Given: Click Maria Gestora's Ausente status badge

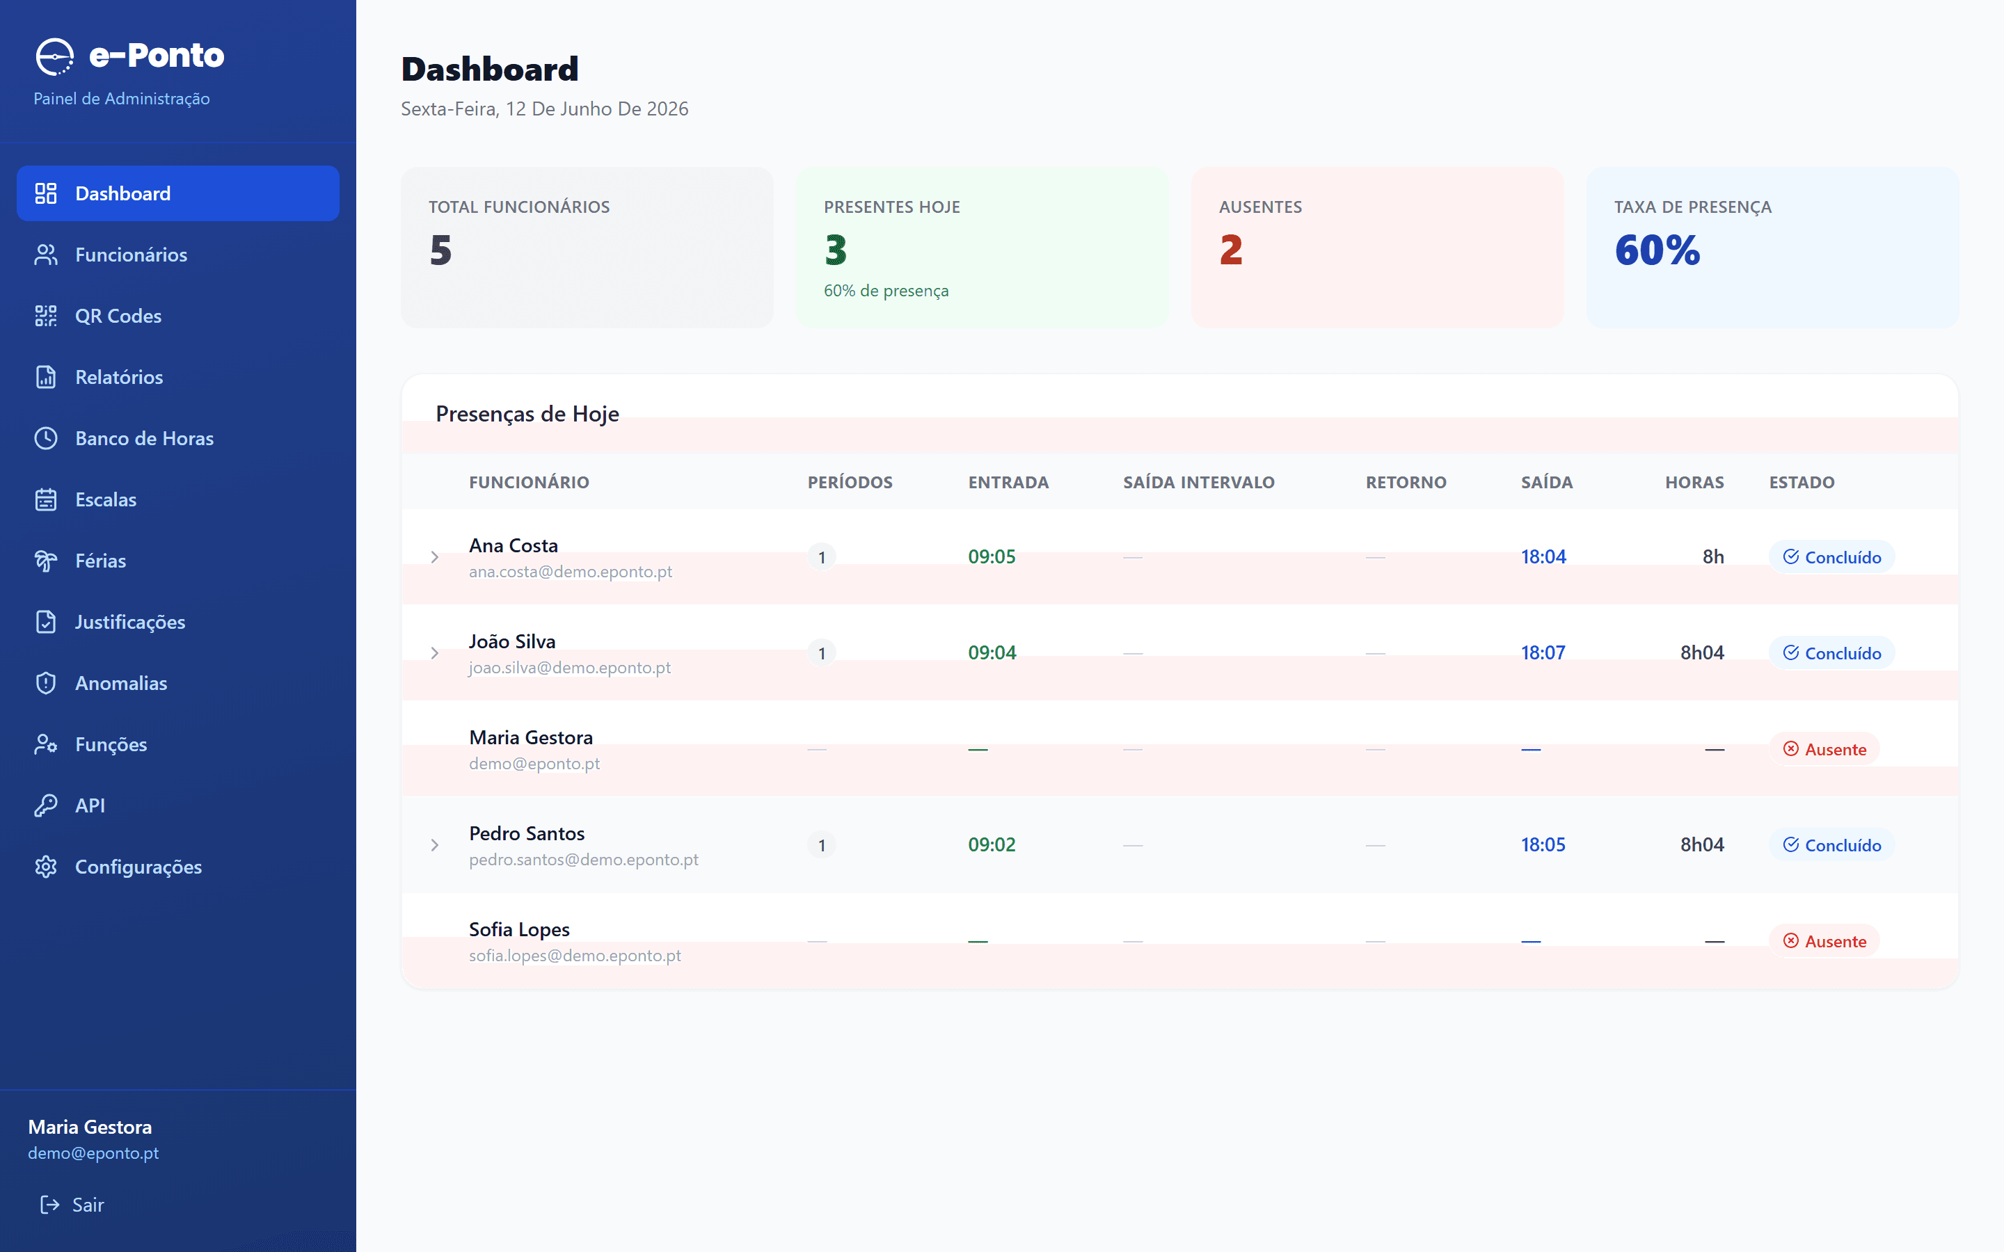Looking at the screenshot, I should coord(1824,749).
